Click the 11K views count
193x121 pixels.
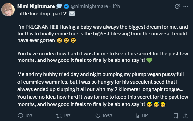coord(145,116)
